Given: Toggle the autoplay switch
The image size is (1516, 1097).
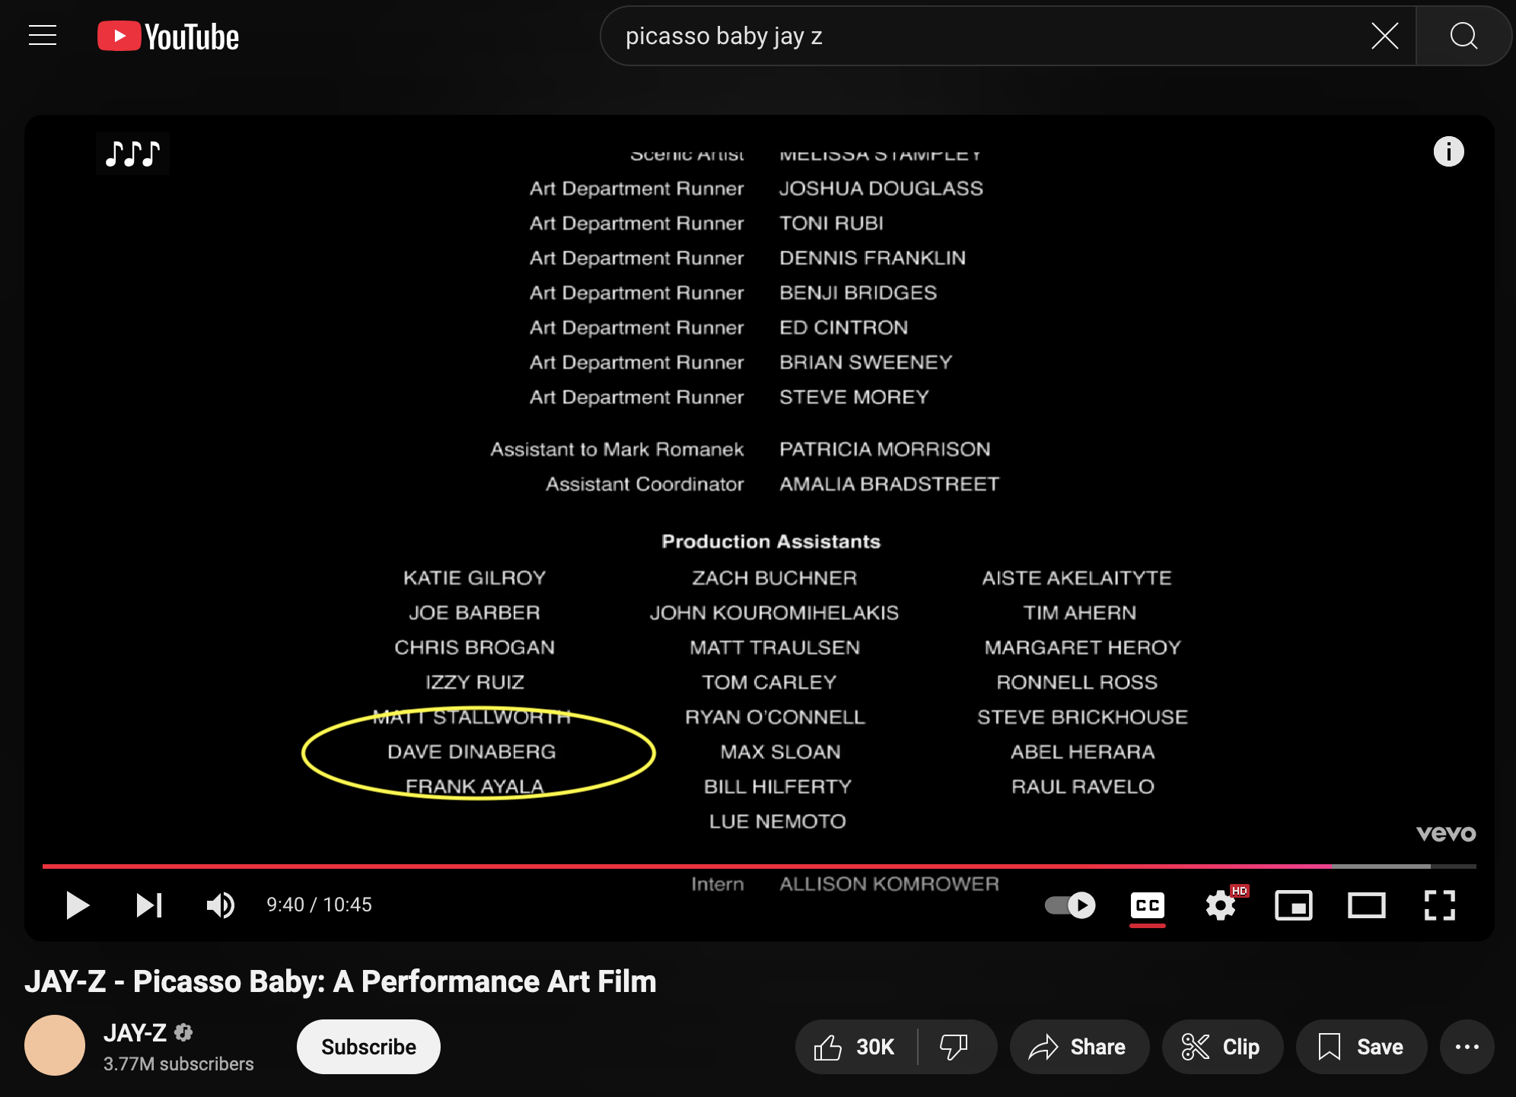Looking at the screenshot, I should 1070,905.
